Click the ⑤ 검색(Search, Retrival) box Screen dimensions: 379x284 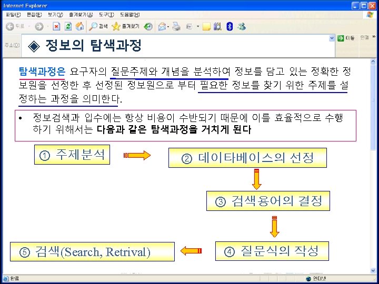point(92,251)
